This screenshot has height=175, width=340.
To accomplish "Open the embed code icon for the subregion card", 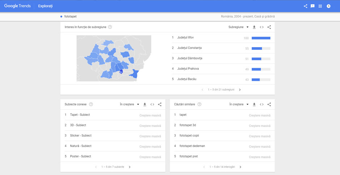I will (x=262, y=27).
